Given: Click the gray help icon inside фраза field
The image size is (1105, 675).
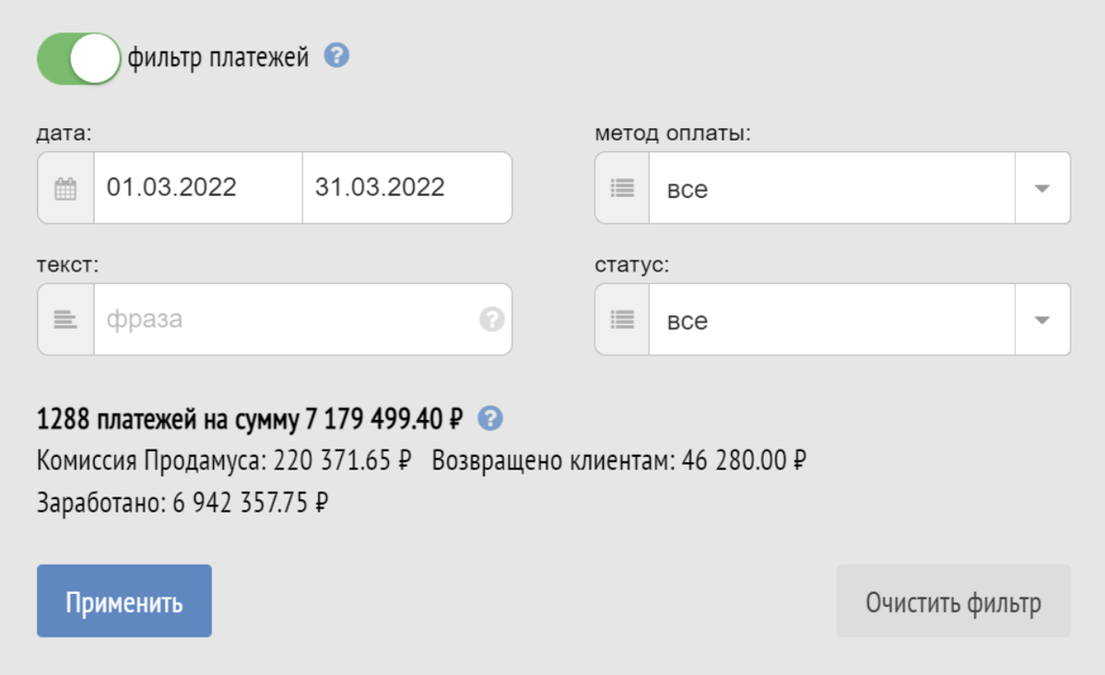Looking at the screenshot, I should [x=492, y=320].
